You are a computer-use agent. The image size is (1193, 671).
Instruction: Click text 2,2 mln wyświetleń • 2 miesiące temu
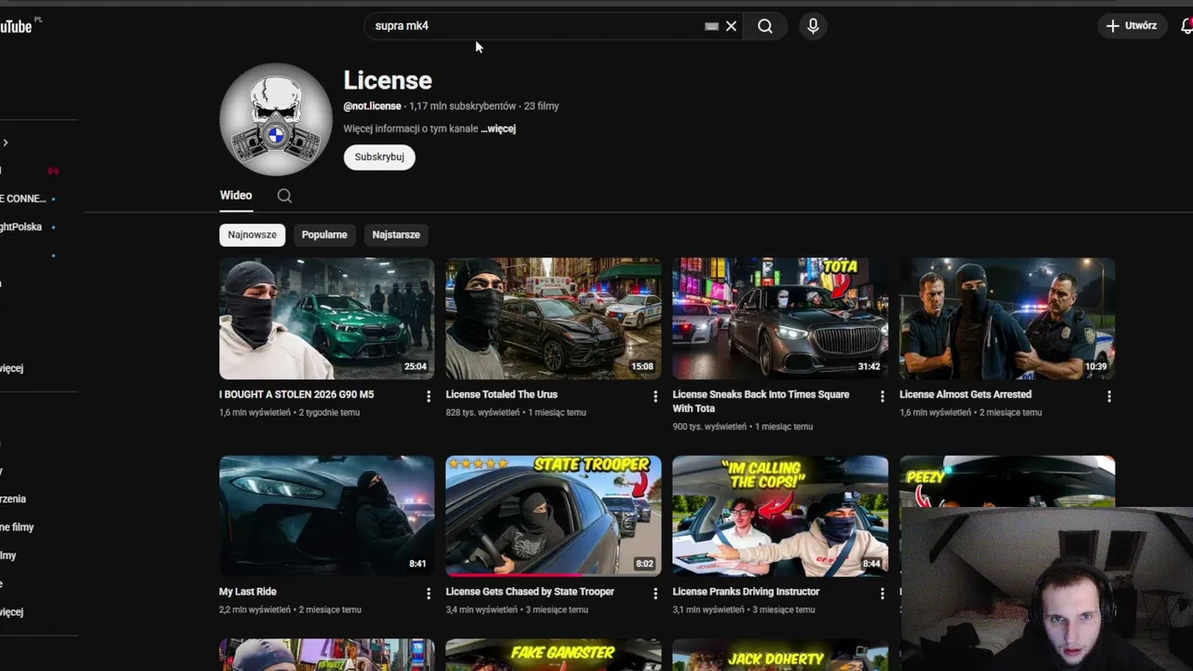point(290,609)
